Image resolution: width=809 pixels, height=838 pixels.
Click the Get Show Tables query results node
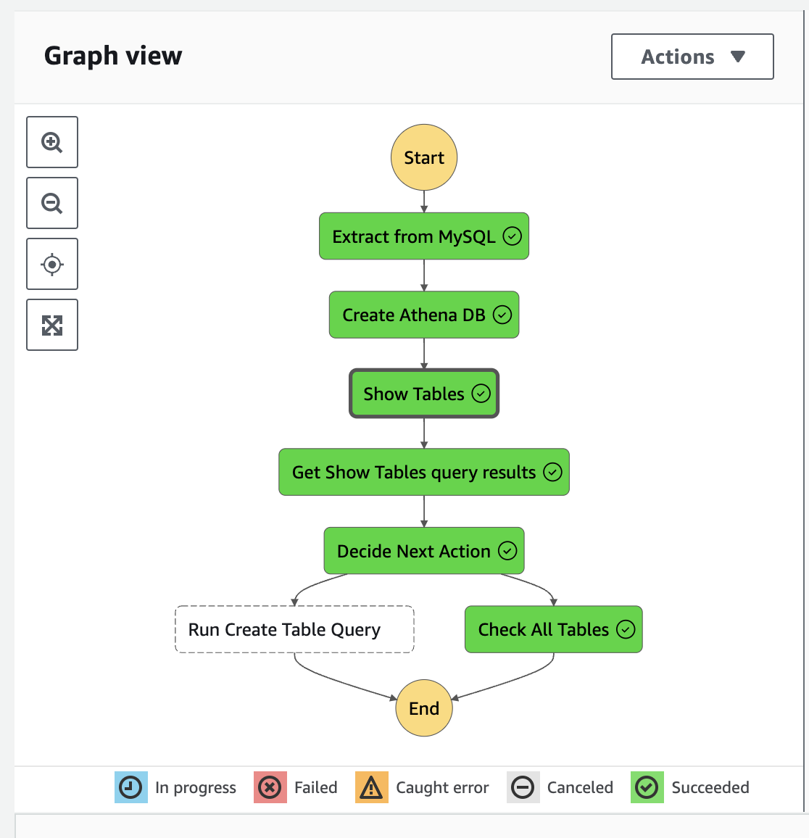423,472
